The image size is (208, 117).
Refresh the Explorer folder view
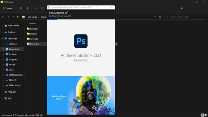pyautogui.click(x=160, y=17)
